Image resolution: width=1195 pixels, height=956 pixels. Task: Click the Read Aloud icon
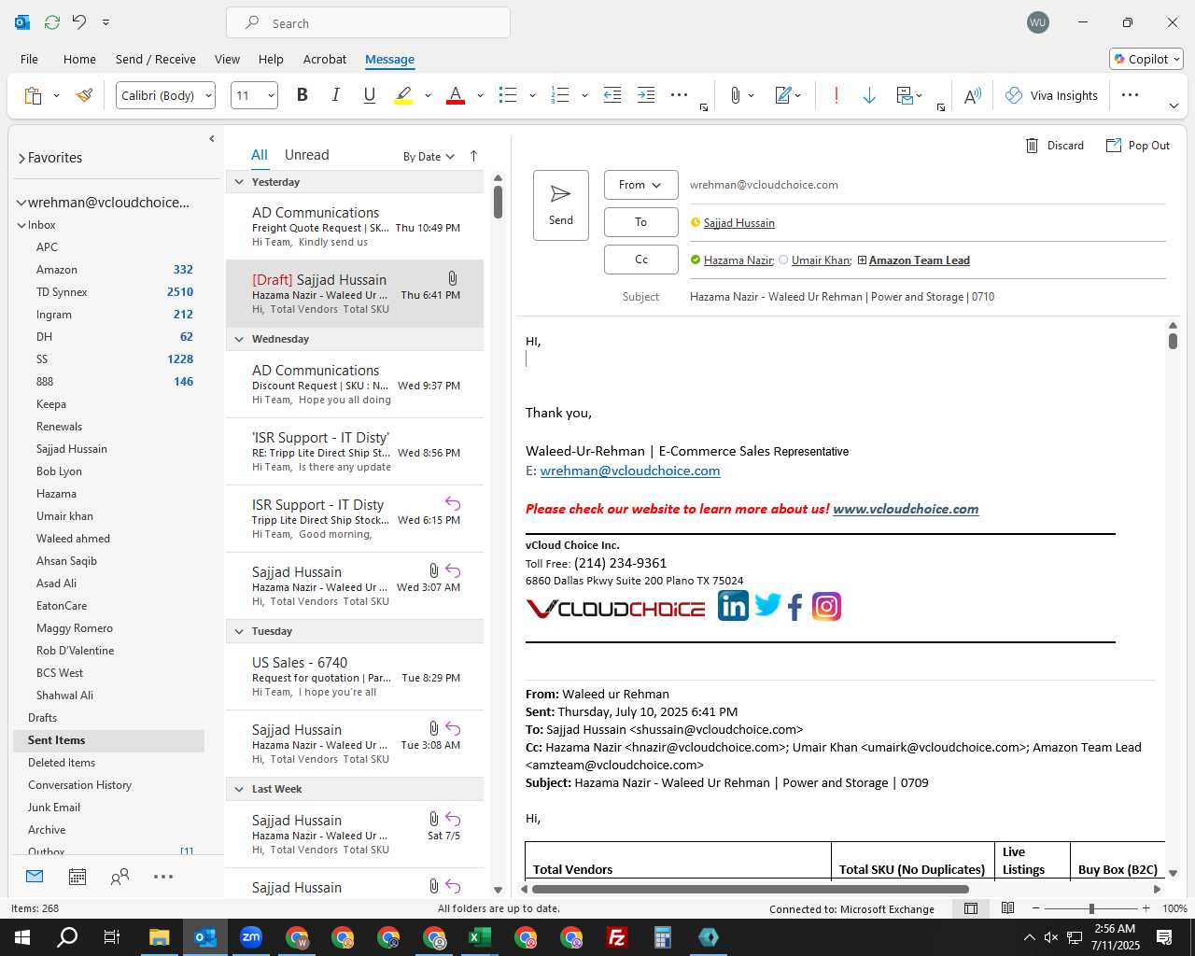(x=973, y=95)
